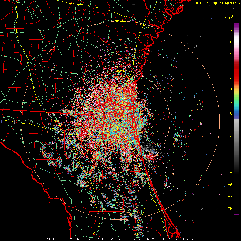Click the 'KJAX' station identifier in the footer
Viewport: 241px width, 241px height.
(x=152, y=239)
